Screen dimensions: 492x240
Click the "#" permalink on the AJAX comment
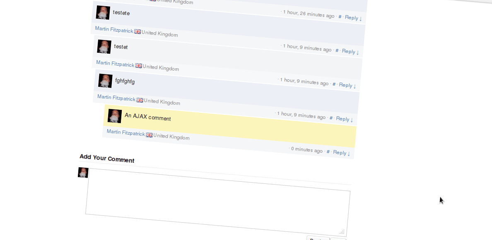pos(330,118)
